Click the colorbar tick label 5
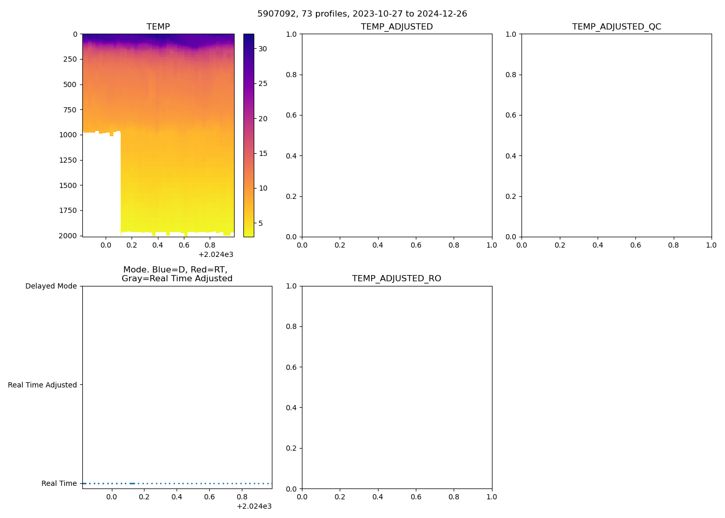725x518 pixels. tap(260, 223)
